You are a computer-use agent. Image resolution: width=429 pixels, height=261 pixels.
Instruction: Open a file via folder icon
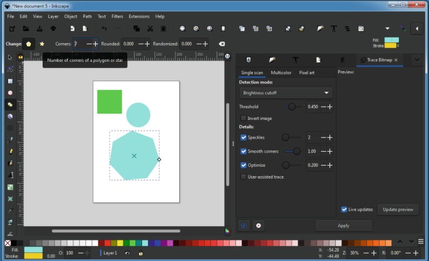click(26, 28)
